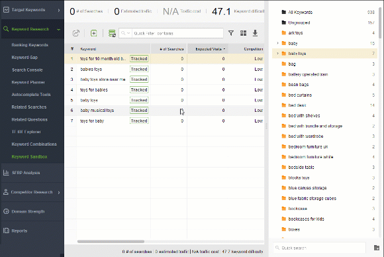Click the update keyword data icon
384x257 pixels.
pos(112,33)
